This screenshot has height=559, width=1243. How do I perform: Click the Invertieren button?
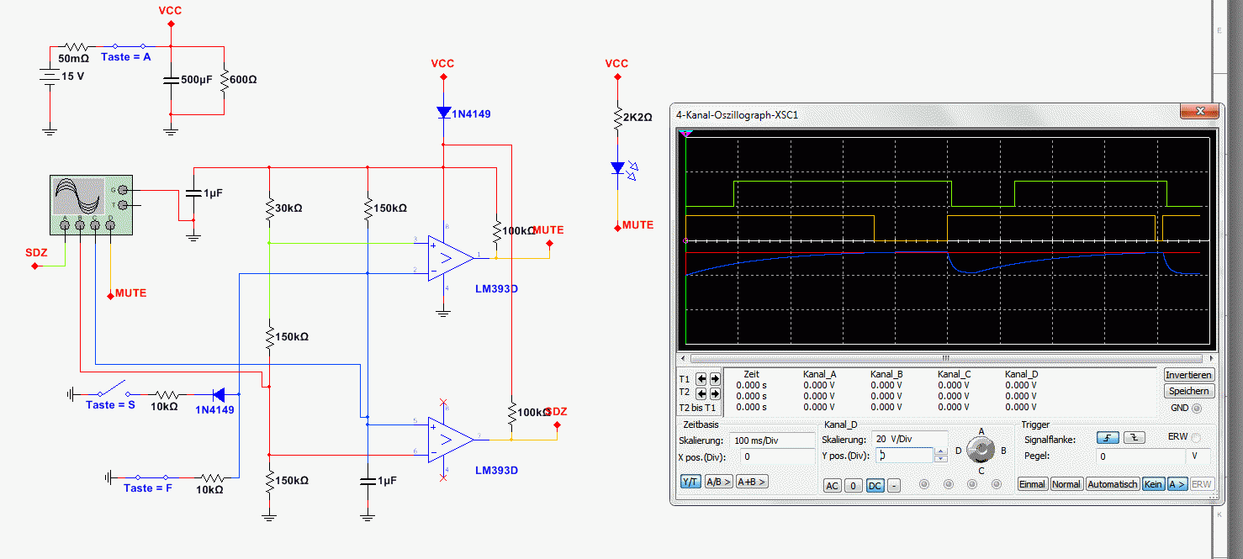click(x=1189, y=375)
